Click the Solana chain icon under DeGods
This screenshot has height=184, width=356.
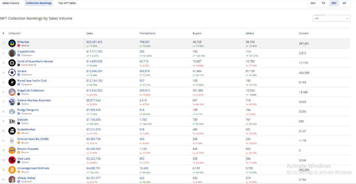tap(19, 123)
